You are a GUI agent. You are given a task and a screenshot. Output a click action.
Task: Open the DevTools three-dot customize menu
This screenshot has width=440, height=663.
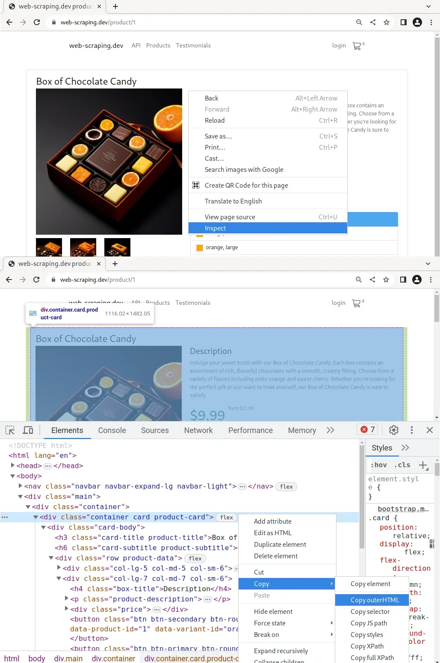pos(411,430)
